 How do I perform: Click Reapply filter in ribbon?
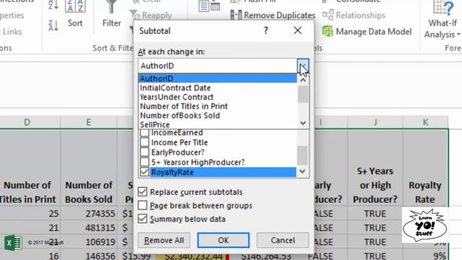151,15
